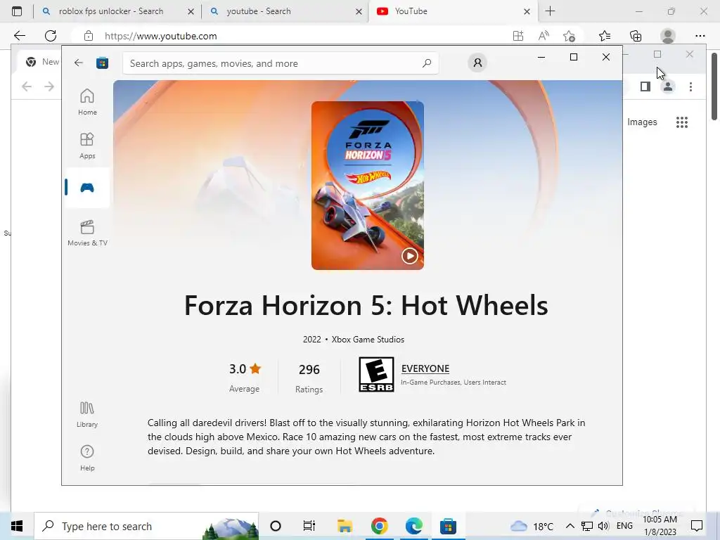Open Apps section in Store sidebar

click(87, 146)
